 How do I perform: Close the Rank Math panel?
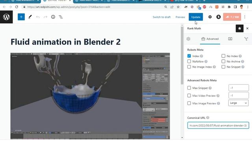247,29
